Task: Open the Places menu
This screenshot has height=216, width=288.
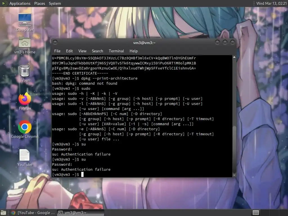Action: pyautogui.click(x=40, y=3)
